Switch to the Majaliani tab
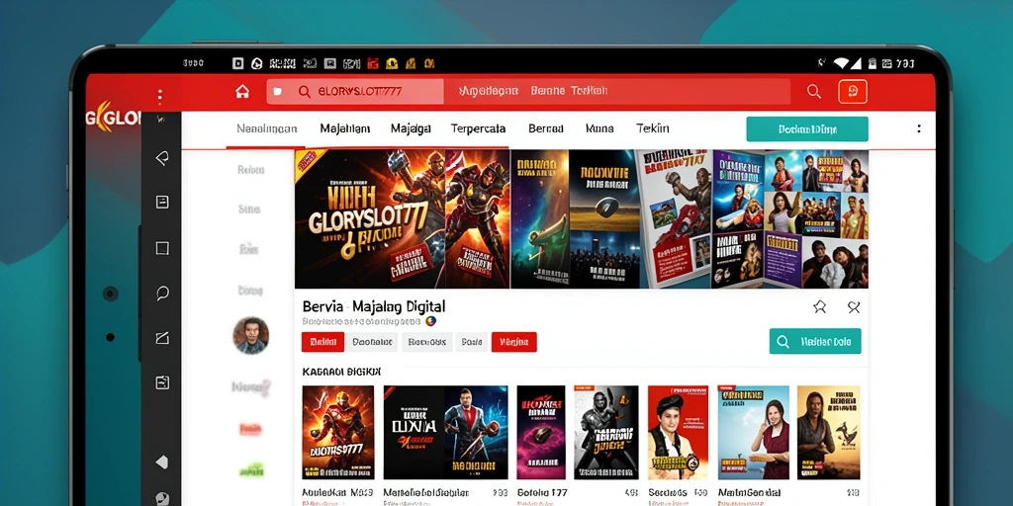1013x506 pixels. pyautogui.click(x=345, y=128)
